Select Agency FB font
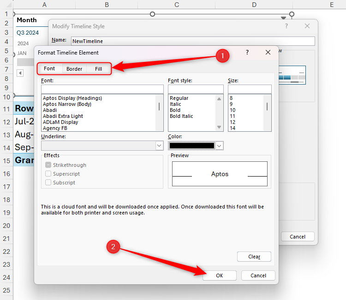346x300 pixels. pyautogui.click(x=55, y=128)
